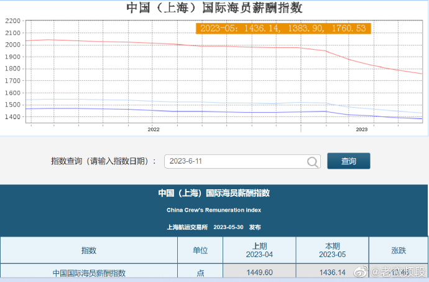Click the chart title 中国（上海）国际海员薪酬指数
Viewport: 429px width, 282px height.
214,8
